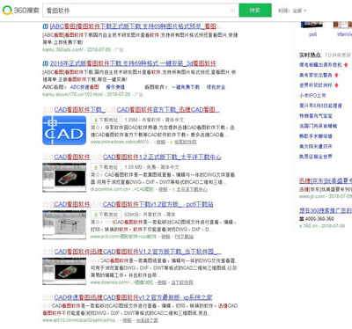Click the www.jd.com ad URL
This screenshot has width=352, height=329.
point(312,196)
